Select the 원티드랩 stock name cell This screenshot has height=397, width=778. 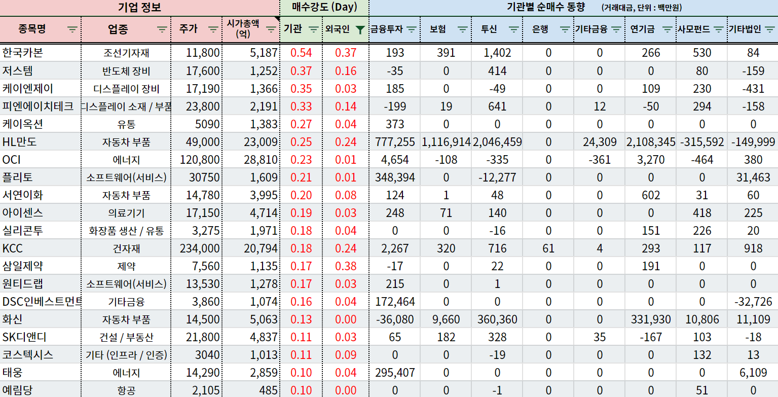[41, 283]
